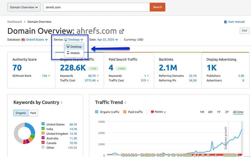
Task: Open Canada 10.7K keywords link
Action: pyautogui.click(x=73, y=143)
